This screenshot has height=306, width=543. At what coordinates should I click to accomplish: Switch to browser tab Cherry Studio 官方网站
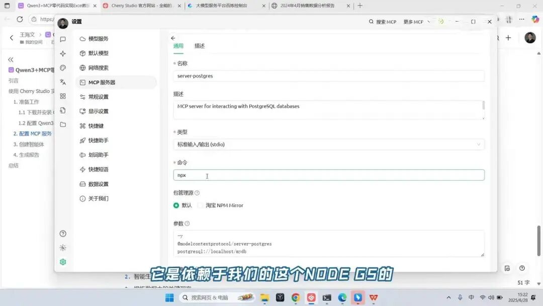(x=142, y=6)
